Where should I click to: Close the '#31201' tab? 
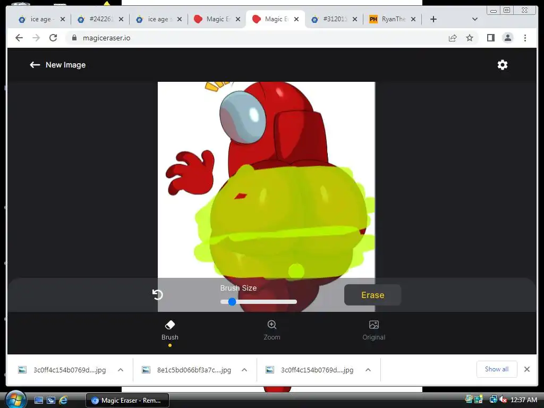click(x=354, y=19)
